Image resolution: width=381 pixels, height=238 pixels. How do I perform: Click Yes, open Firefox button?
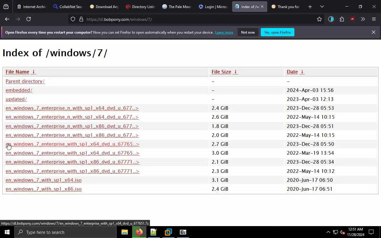coord(277,32)
